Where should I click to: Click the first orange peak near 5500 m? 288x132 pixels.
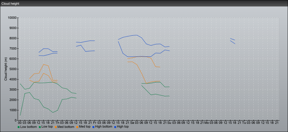click(43, 65)
